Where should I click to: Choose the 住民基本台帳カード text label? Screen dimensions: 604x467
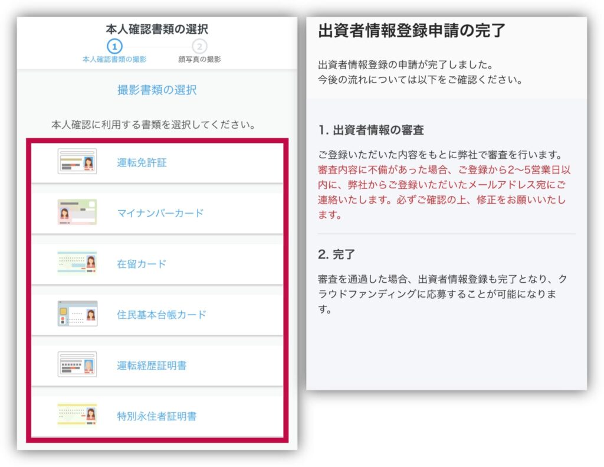pyautogui.click(x=162, y=315)
